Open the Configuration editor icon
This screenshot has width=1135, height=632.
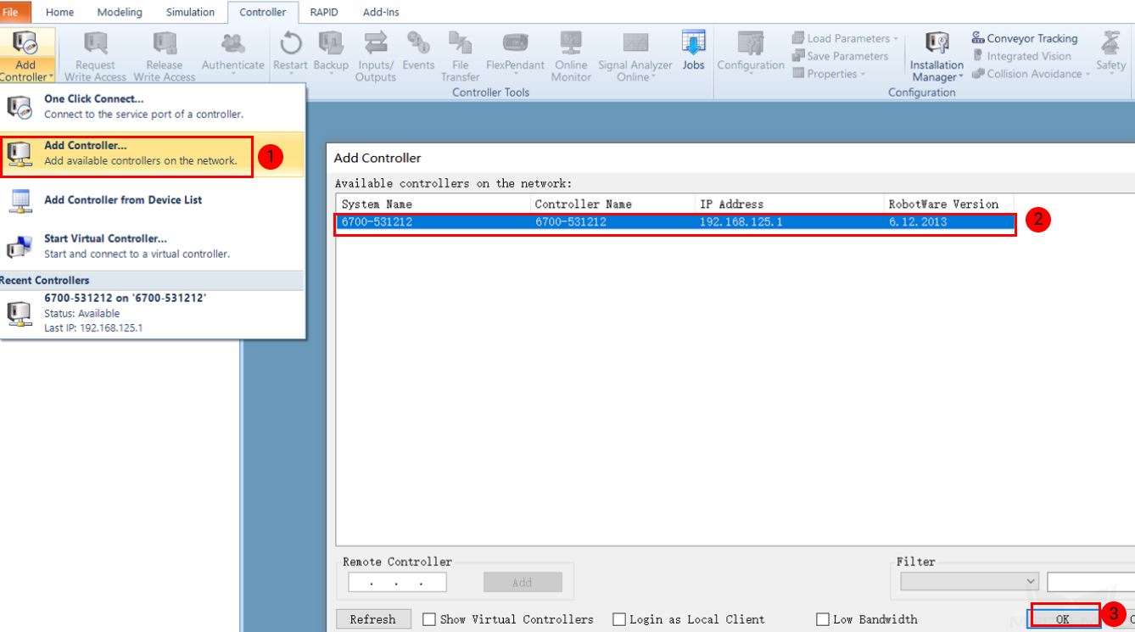coord(750,42)
